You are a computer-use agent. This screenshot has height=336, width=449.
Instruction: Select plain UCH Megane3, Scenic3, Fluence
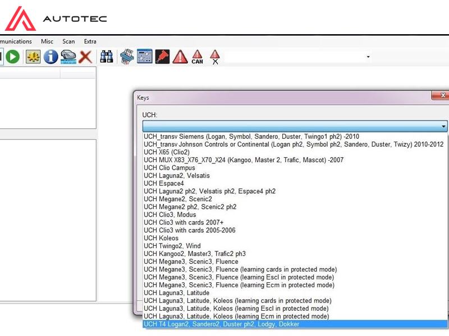click(x=295, y=262)
